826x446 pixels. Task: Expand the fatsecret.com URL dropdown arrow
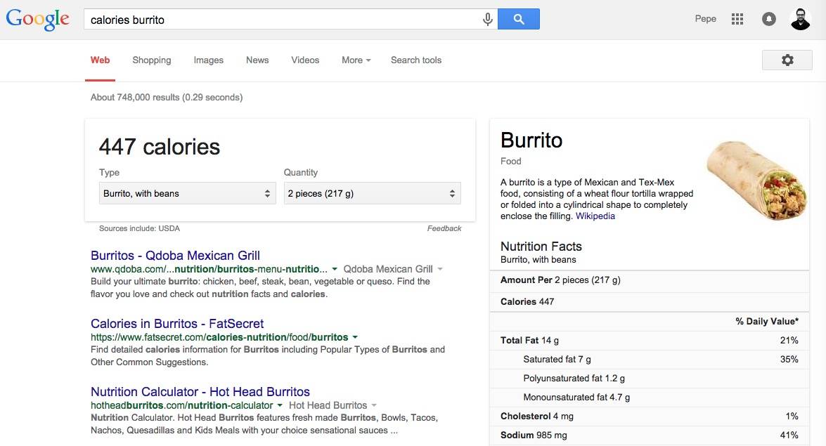(x=355, y=337)
